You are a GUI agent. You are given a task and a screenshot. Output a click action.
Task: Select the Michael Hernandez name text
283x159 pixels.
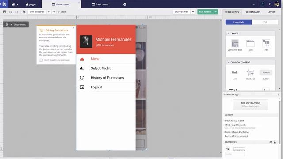[x=113, y=39]
